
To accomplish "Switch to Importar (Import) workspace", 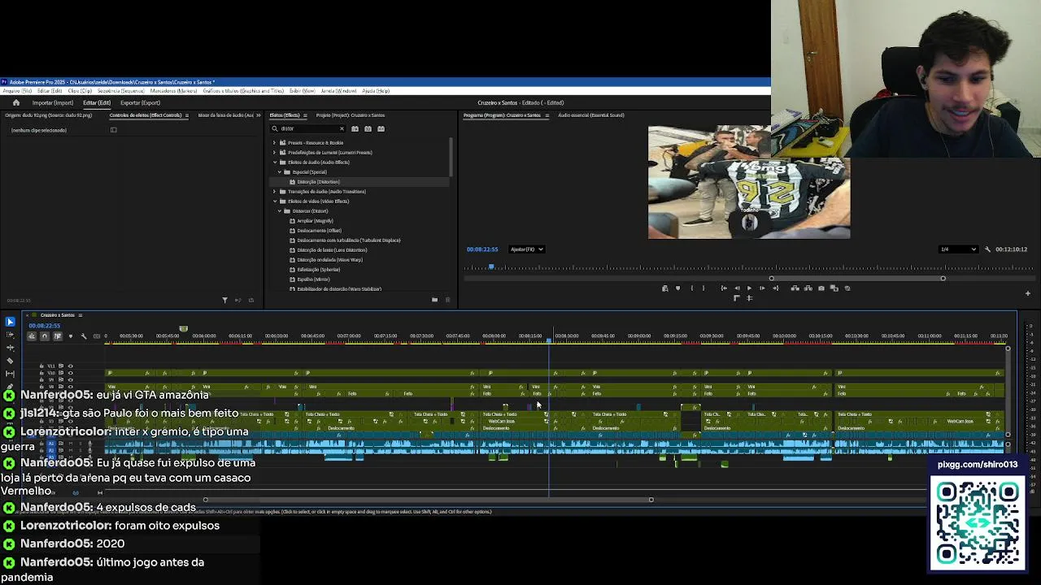I will point(53,103).
